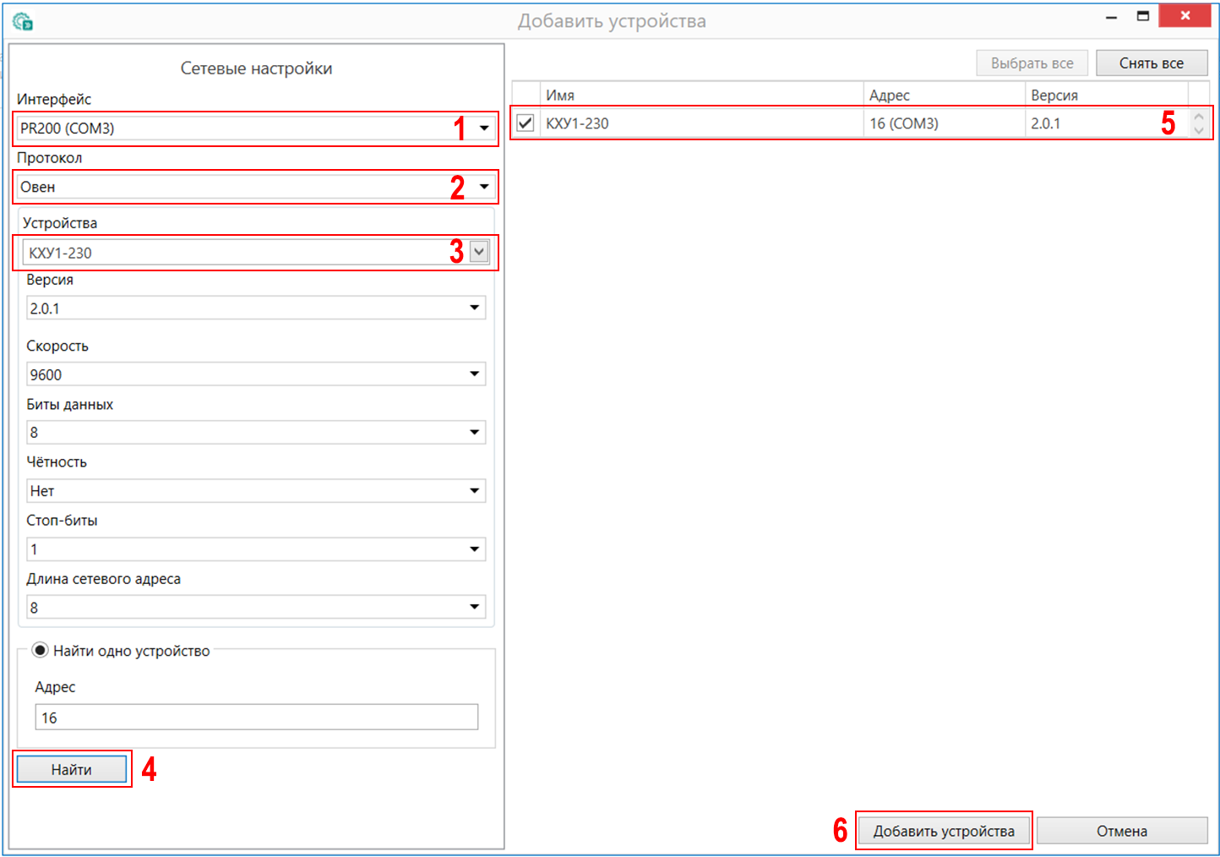The image size is (1220, 857).
Task: Click the scroll up arrow in device list
Action: (1198, 117)
